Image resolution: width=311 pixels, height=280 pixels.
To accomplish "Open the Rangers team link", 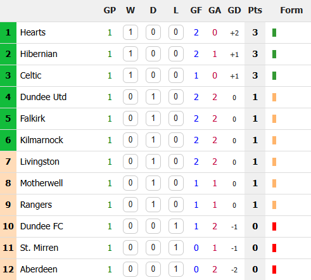I will click(x=36, y=205).
